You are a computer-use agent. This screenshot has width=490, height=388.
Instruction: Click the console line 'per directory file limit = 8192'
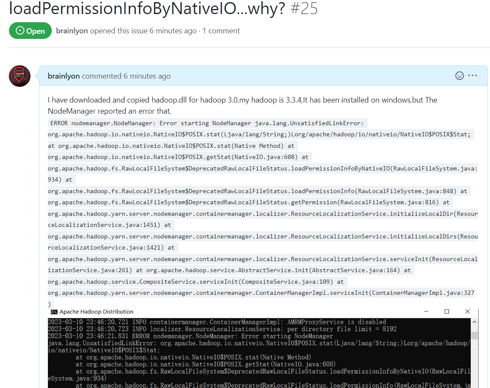coord(222,329)
